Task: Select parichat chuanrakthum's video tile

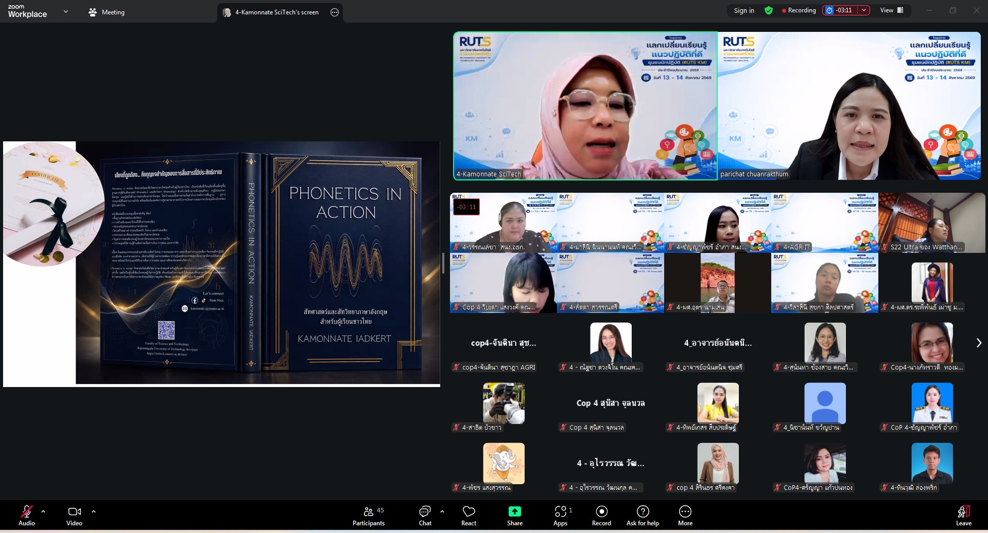Action: [x=850, y=106]
